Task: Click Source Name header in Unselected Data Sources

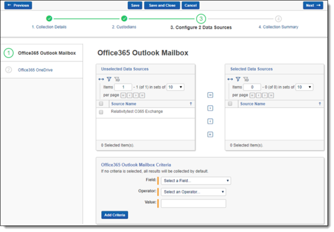Action: coord(124,104)
